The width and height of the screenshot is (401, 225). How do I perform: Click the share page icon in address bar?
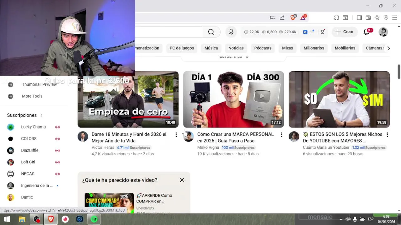[x=282, y=18]
